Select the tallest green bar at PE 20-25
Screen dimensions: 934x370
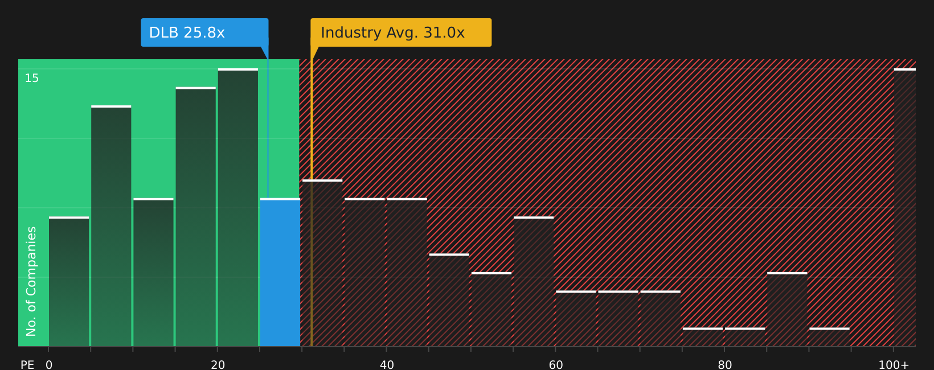(x=238, y=207)
